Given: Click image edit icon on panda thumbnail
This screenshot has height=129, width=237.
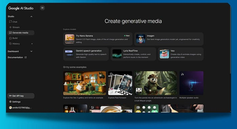Looking at the screenshot, I should click(137, 74).
